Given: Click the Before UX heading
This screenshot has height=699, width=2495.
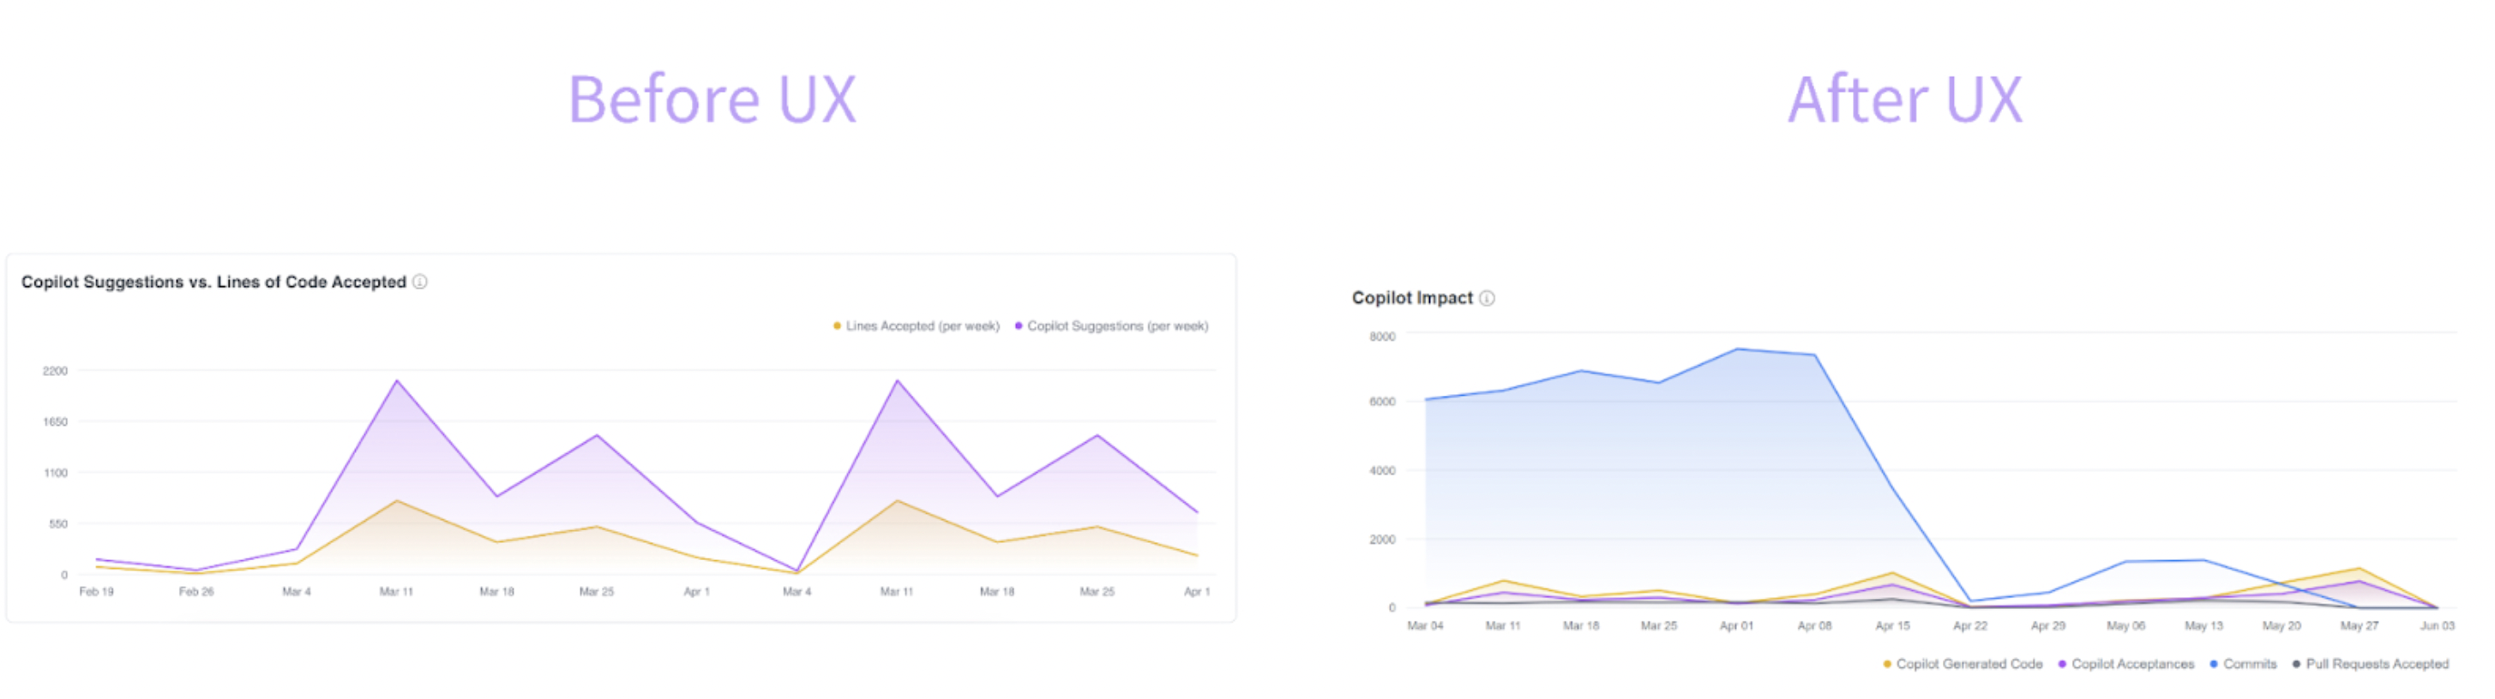Looking at the screenshot, I should pyautogui.click(x=712, y=99).
